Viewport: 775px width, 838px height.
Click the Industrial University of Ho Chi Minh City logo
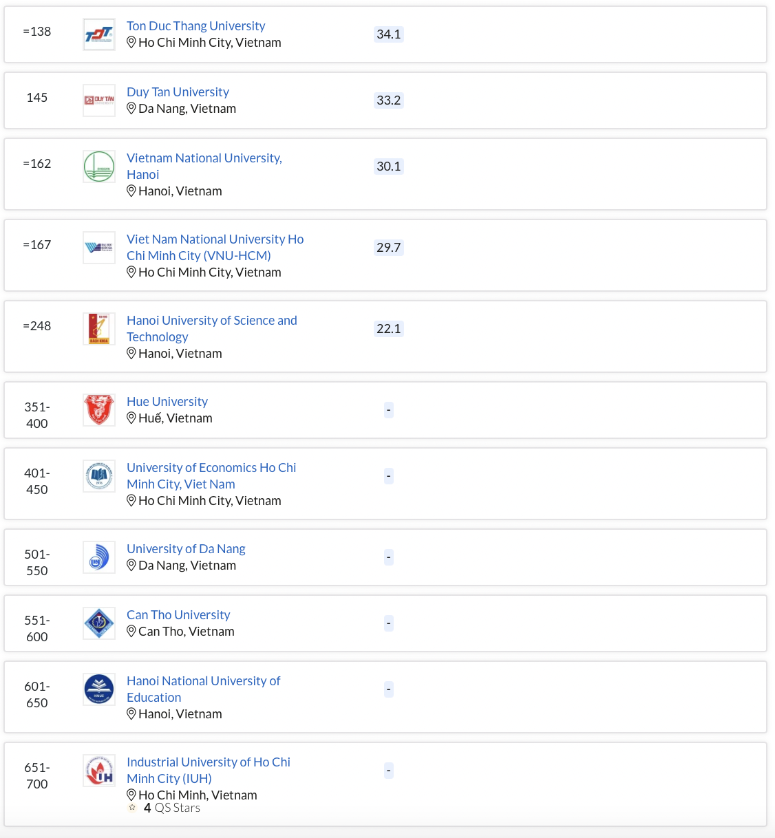pyautogui.click(x=99, y=771)
